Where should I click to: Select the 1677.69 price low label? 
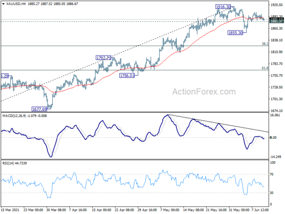tap(39, 109)
